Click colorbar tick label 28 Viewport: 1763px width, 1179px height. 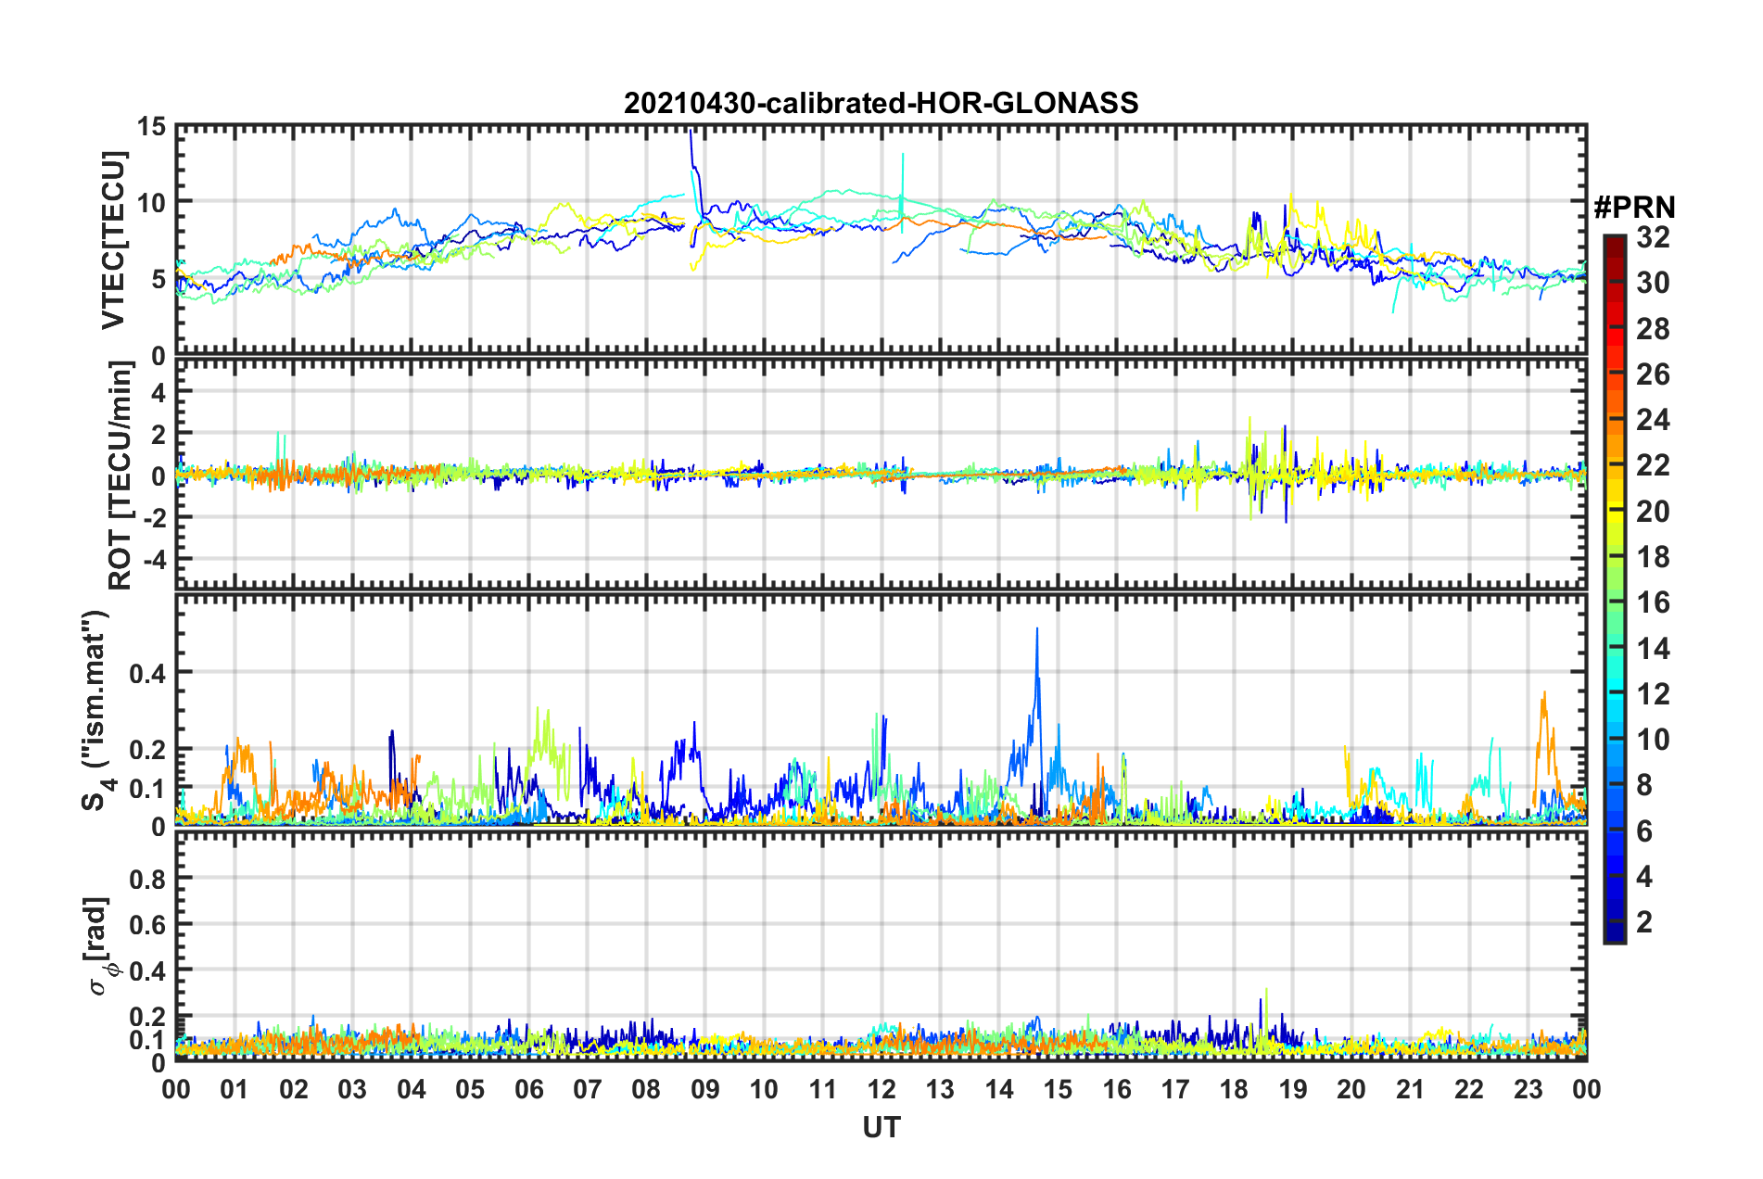(x=1654, y=329)
